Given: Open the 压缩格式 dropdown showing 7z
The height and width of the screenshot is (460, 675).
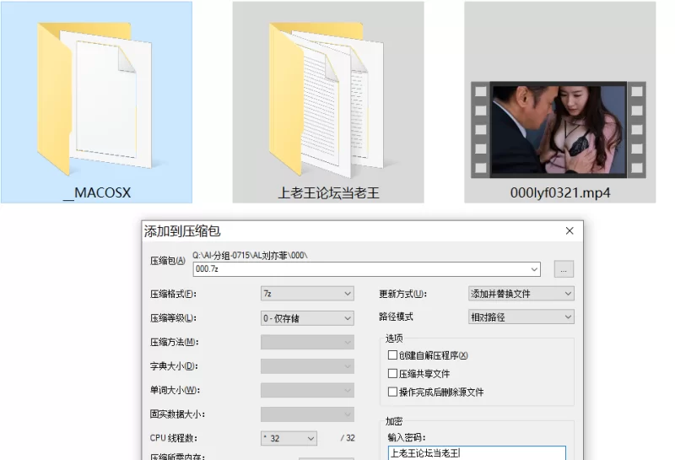Looking at the screenshot, I should 307,294.
